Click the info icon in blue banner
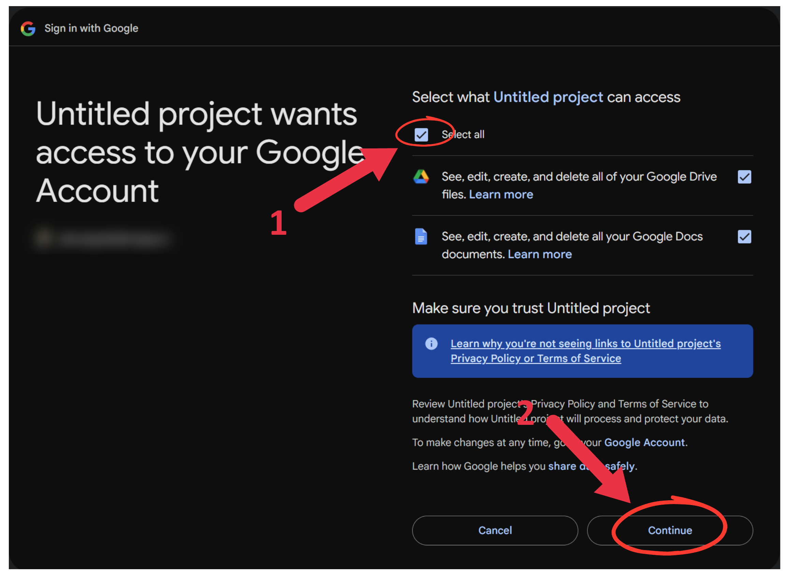The image size is (789, 576). coord(431,344)
